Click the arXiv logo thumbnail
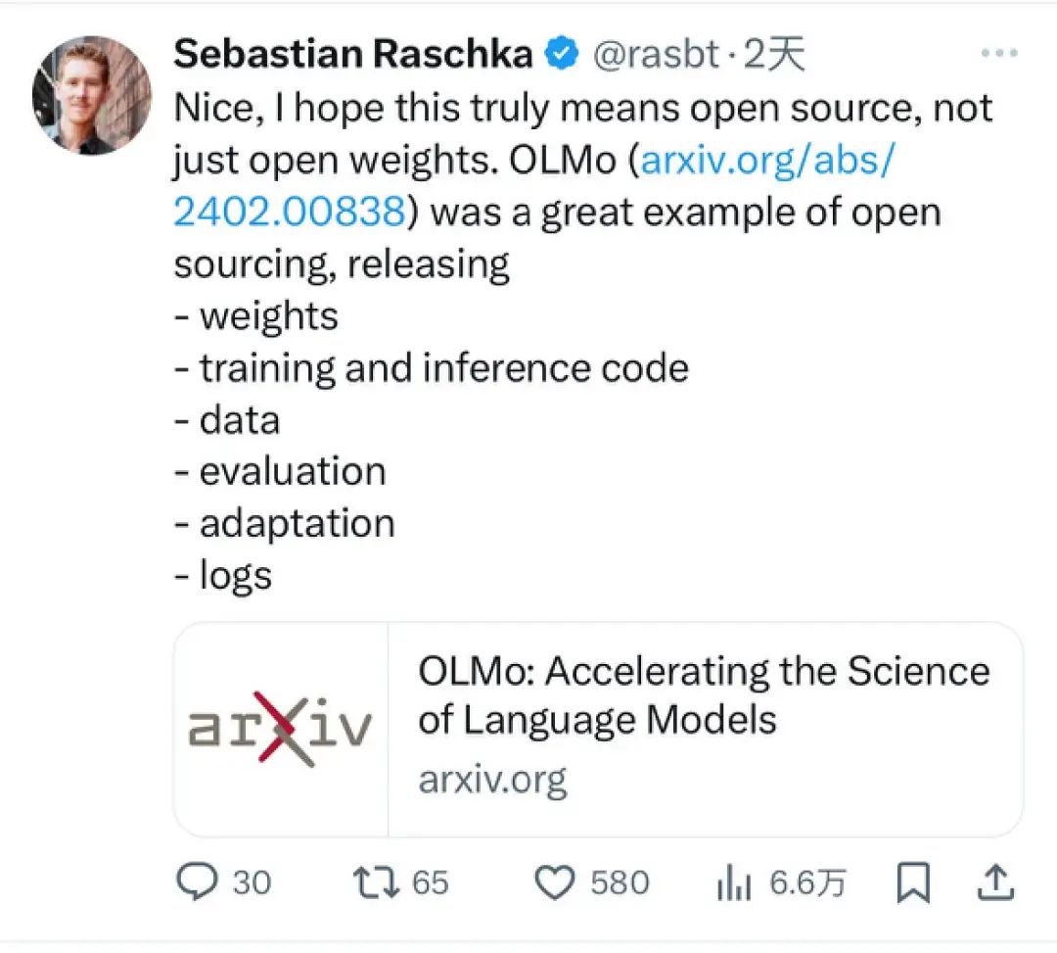The image size is (1057, 953). (281, 729)
